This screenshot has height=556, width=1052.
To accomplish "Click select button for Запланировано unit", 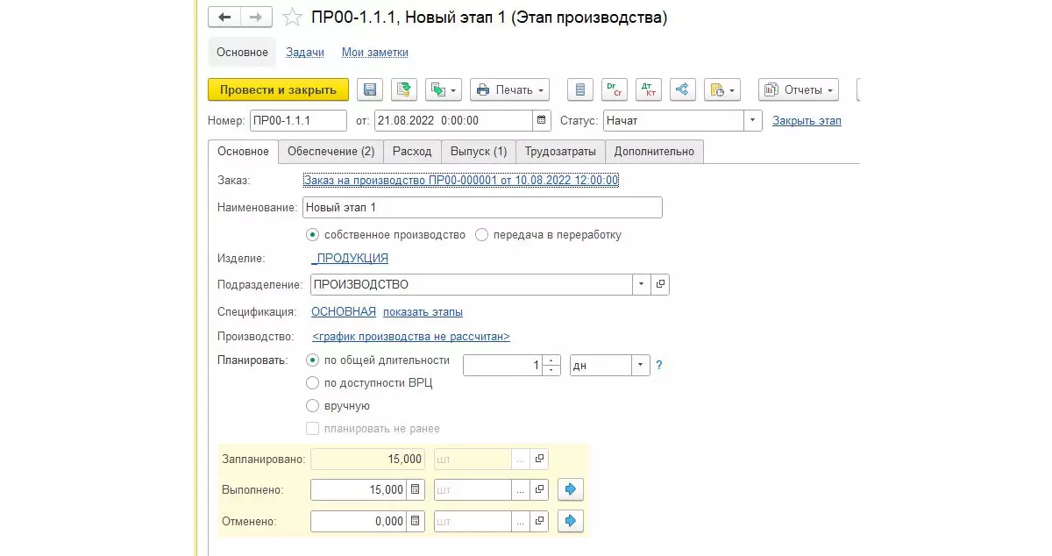I will click(521, 459).
